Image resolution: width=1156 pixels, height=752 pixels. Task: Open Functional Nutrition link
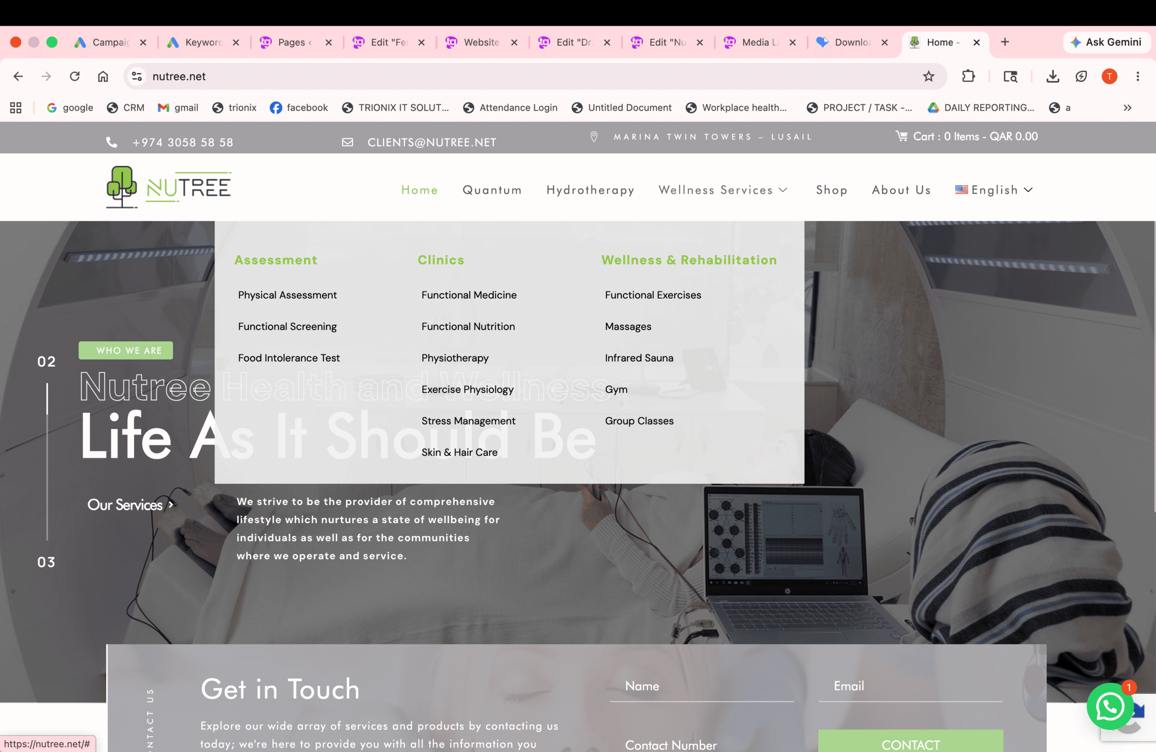[468, 327]
